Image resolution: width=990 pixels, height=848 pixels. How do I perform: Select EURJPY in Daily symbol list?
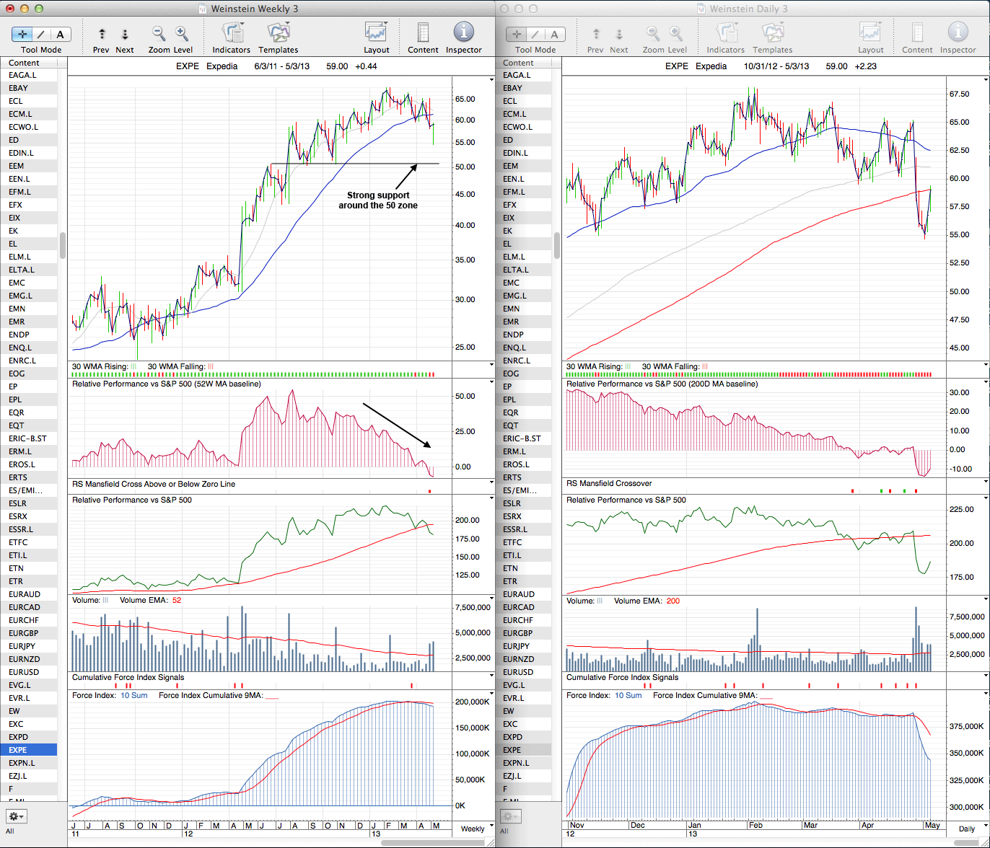pos(523,646)
